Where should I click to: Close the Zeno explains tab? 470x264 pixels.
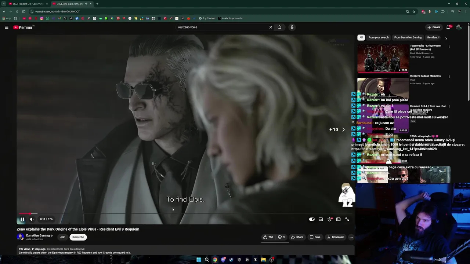(x=91, y=4)
